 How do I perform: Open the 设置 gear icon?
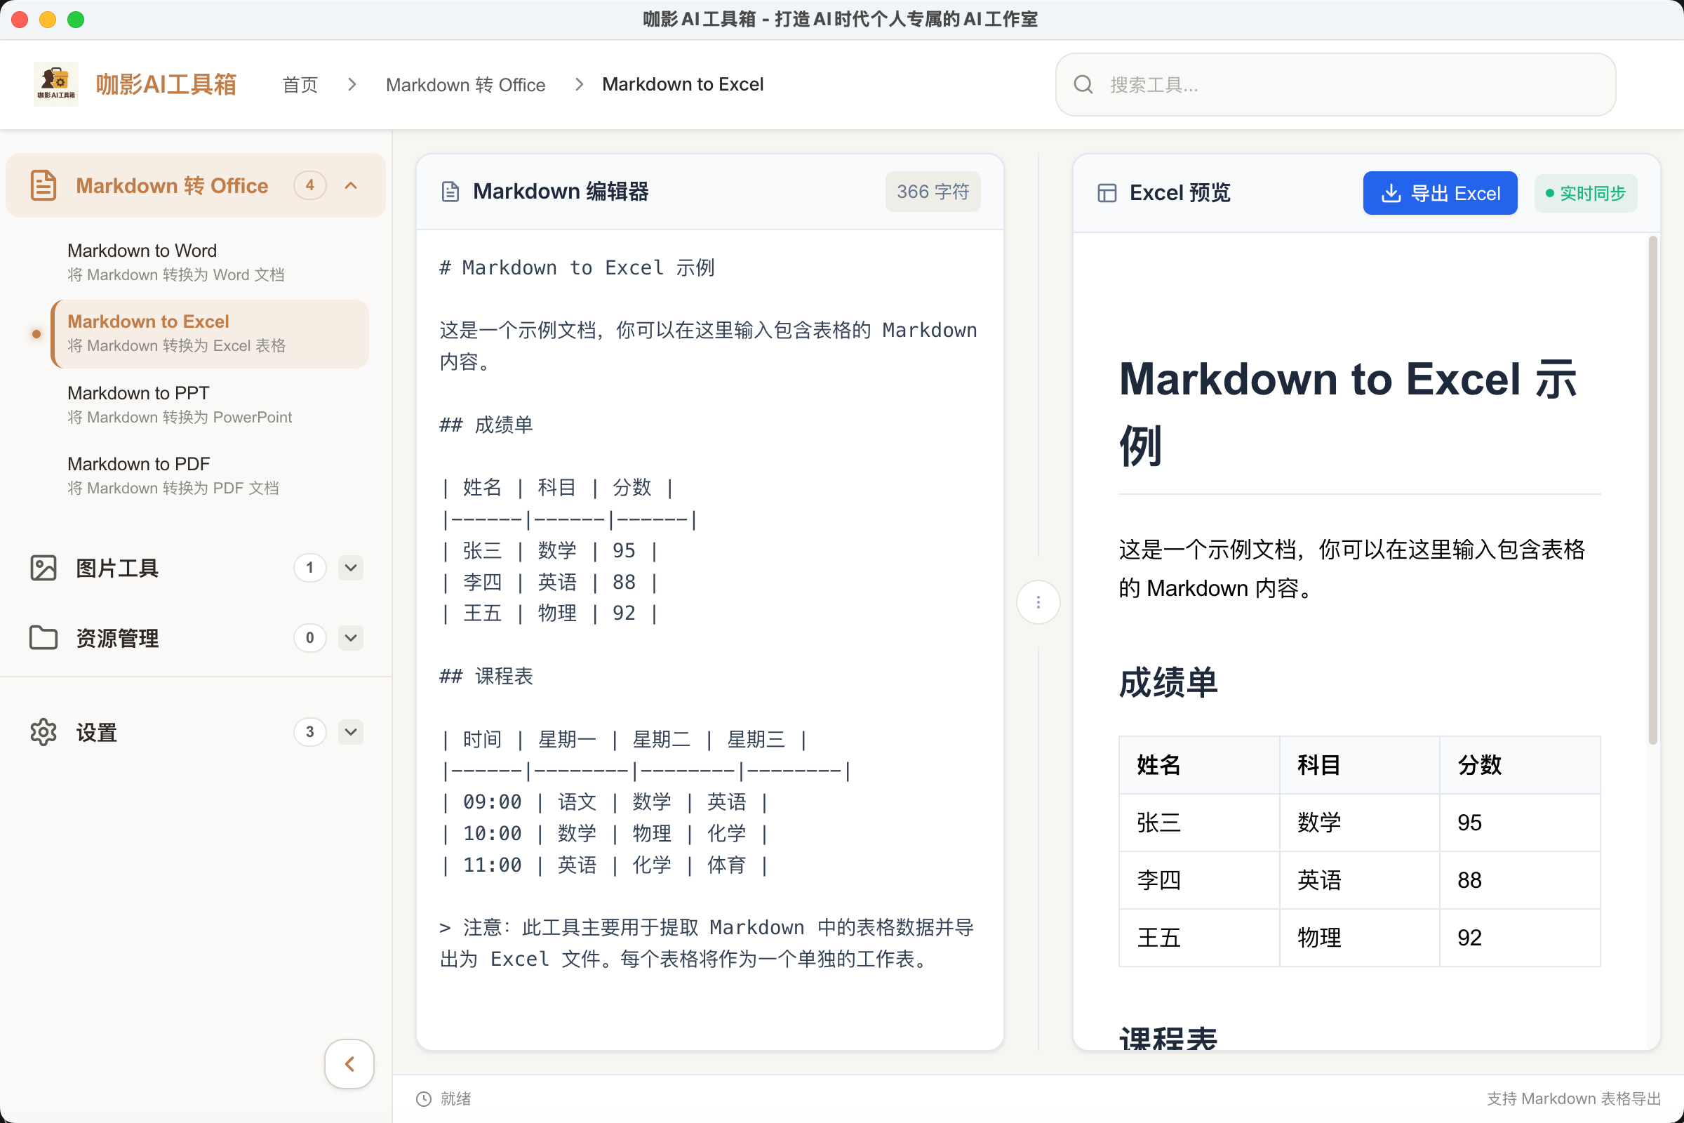tap(43, 732)
